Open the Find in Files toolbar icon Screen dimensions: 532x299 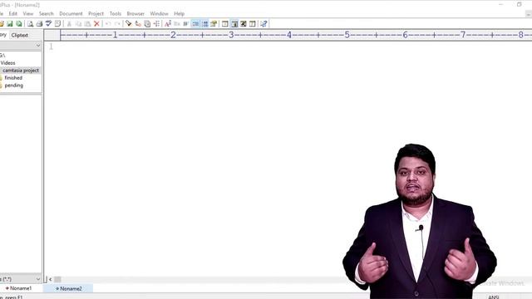click(x=147, y=24)
